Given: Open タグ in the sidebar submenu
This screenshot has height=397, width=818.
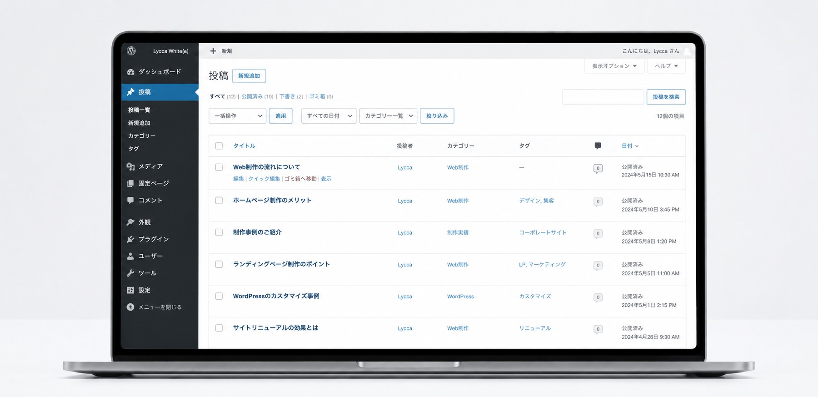Looking at the screenshot, I should [134, 149].
